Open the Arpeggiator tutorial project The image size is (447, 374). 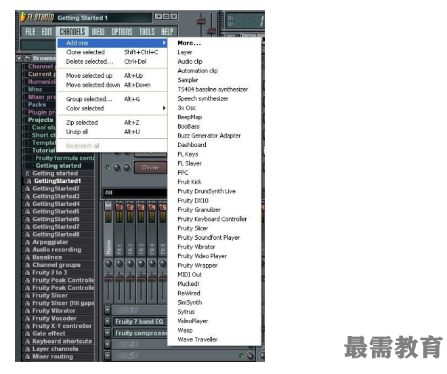coord(50,242)
